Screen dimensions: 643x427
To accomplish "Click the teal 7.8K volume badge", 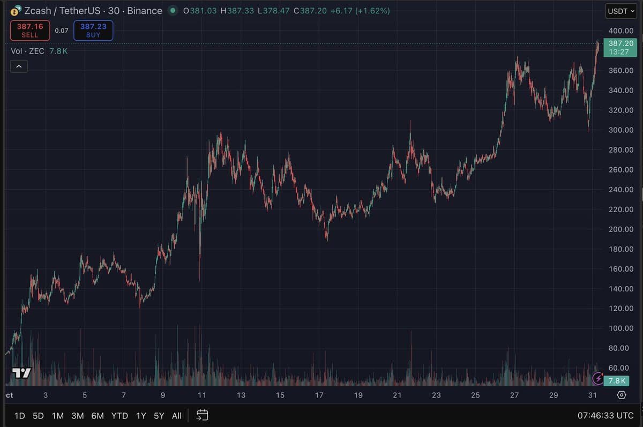I will coord(616,381).
